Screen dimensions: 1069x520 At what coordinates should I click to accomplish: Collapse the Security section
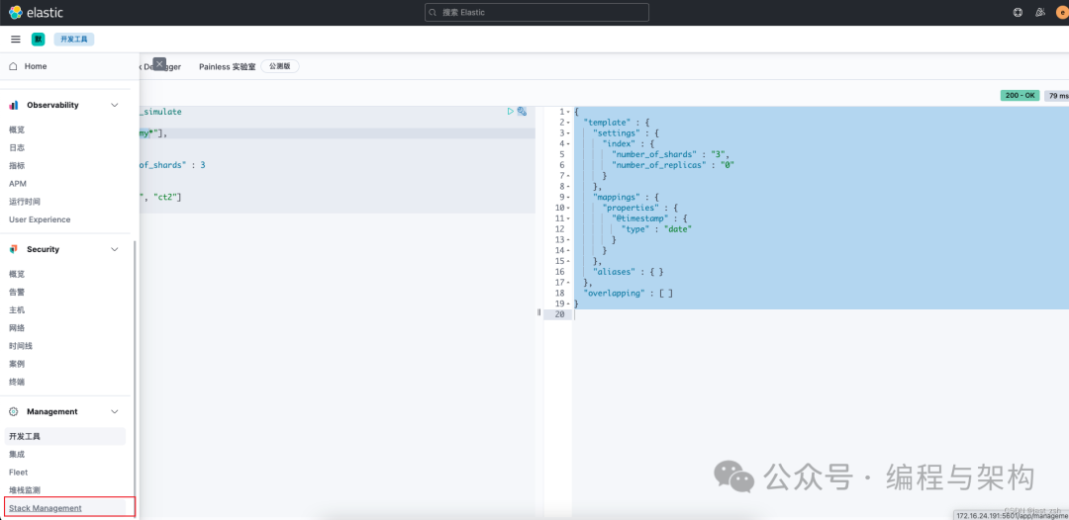[115, 249]
